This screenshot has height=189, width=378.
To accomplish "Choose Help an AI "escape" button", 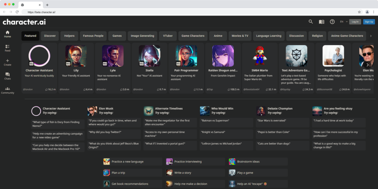I will [x=258, y=184].
